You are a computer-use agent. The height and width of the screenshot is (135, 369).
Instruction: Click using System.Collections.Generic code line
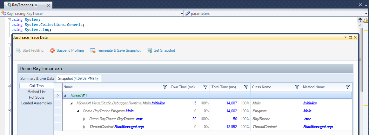48,25
